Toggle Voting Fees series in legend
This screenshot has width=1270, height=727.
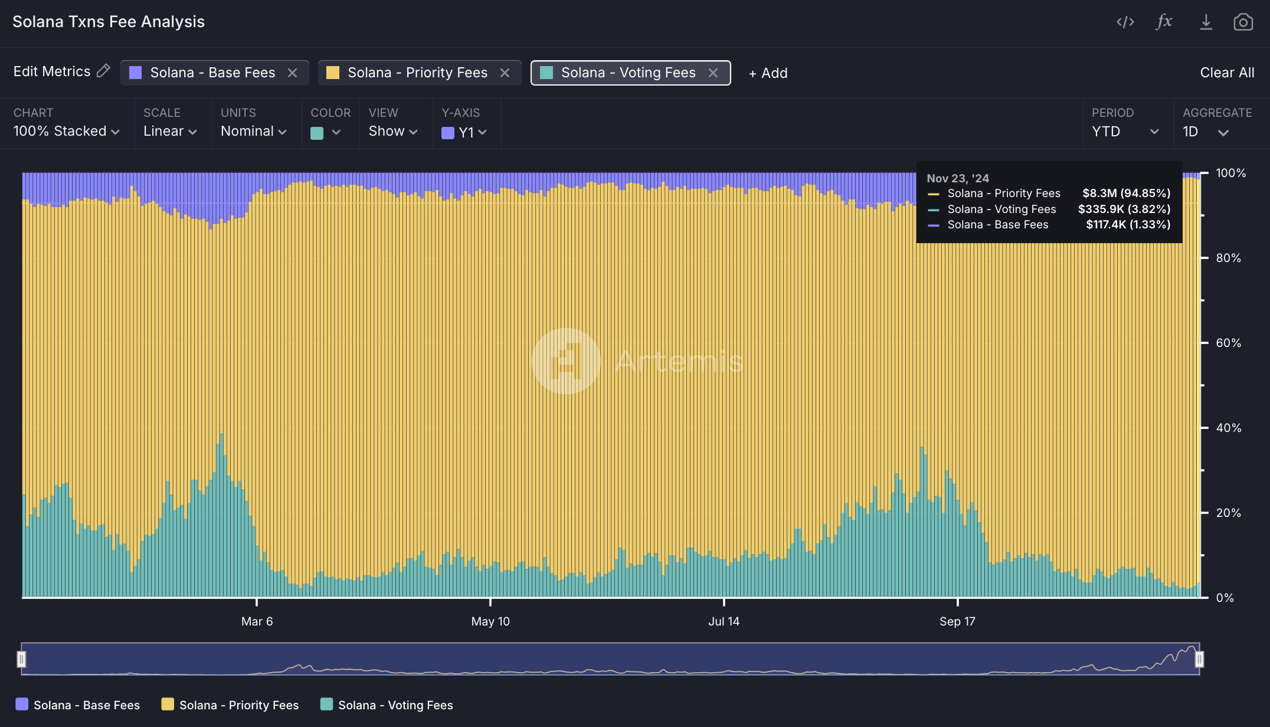(x=387, y=705)
